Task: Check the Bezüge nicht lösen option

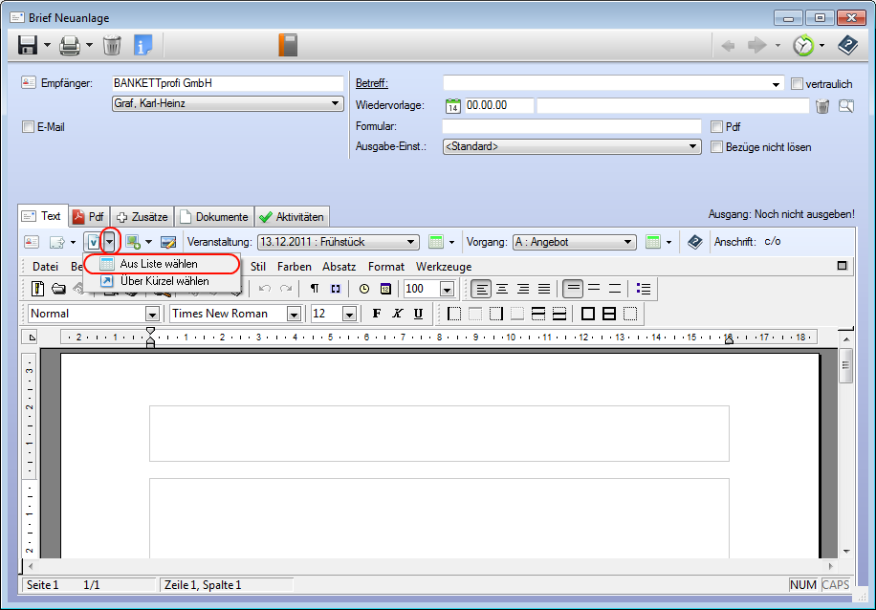Action: coord(717,147)
